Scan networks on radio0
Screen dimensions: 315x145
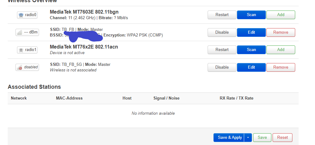(x=251, y=15)
